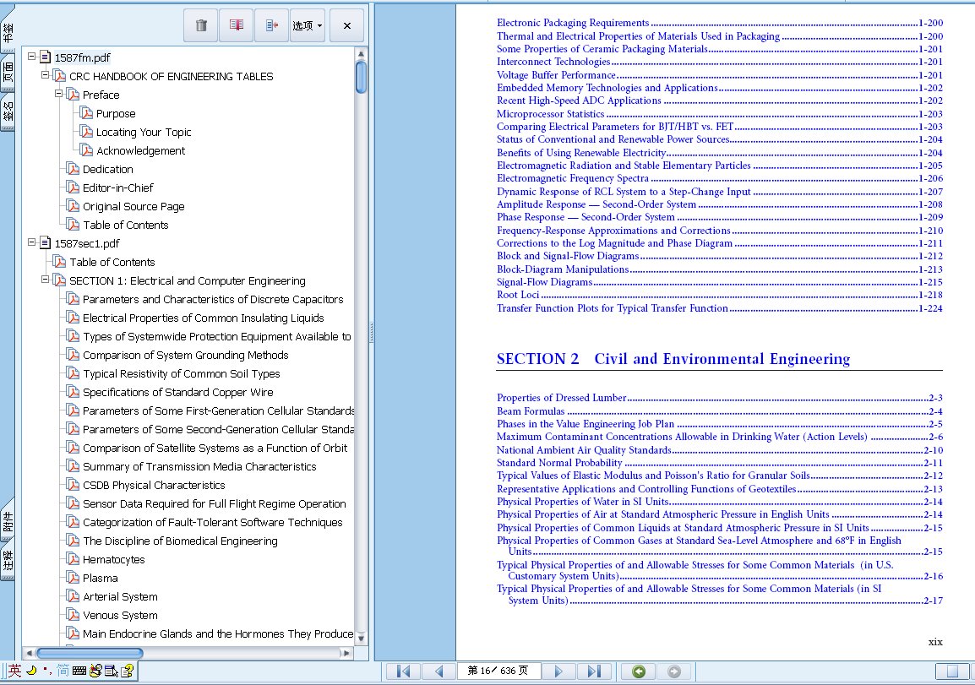Collapse the 1587sec1.pdf tree node
Viewport: 975px width, 685px height.
(x=31, y=242)
